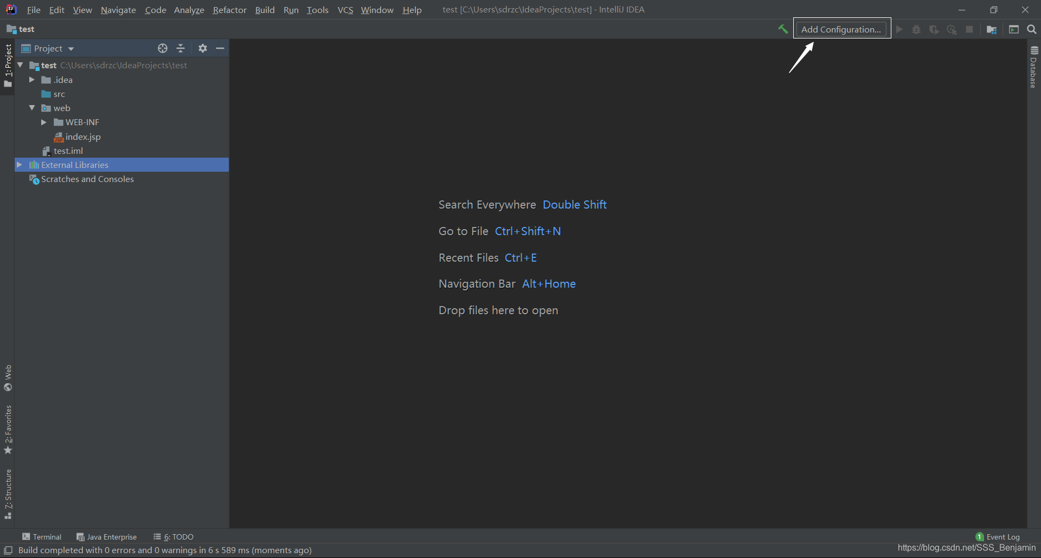Expand External Libraries arrow
1041x558 pixels.
click(x=20, y=165)
